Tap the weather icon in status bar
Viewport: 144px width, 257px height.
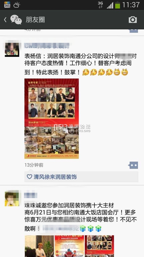(17, 5)
